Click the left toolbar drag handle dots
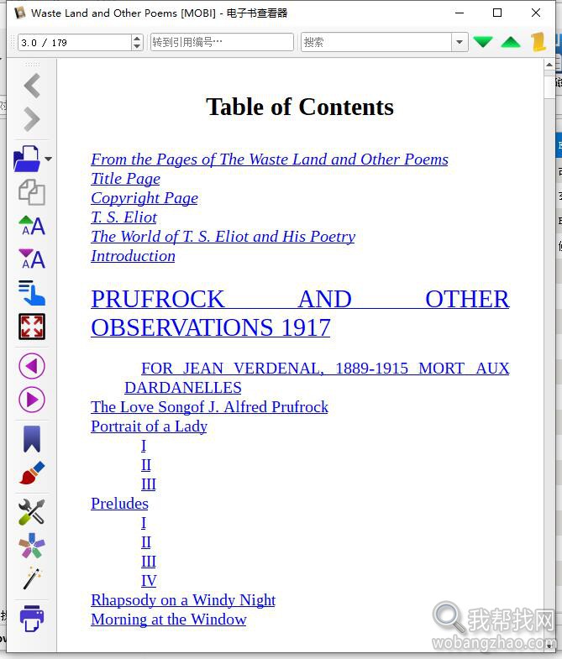The image size is (562, 659). click(x=32, y=65)
